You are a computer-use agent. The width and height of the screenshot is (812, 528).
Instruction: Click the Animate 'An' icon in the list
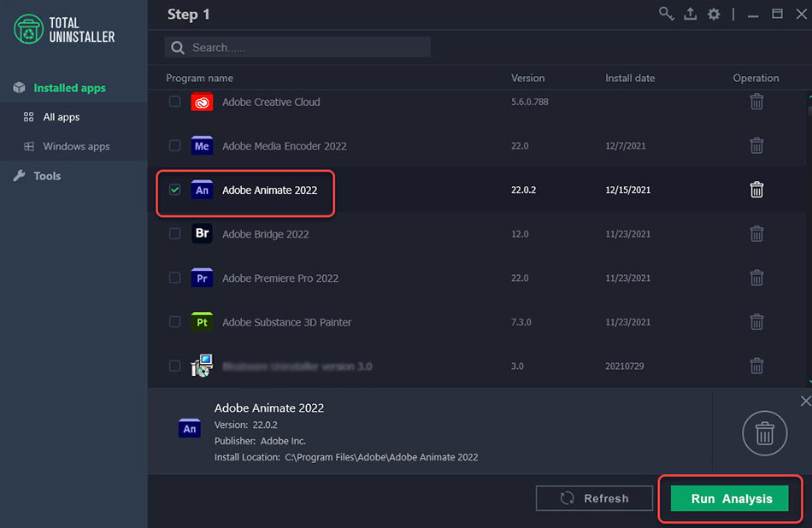point(202,190)
